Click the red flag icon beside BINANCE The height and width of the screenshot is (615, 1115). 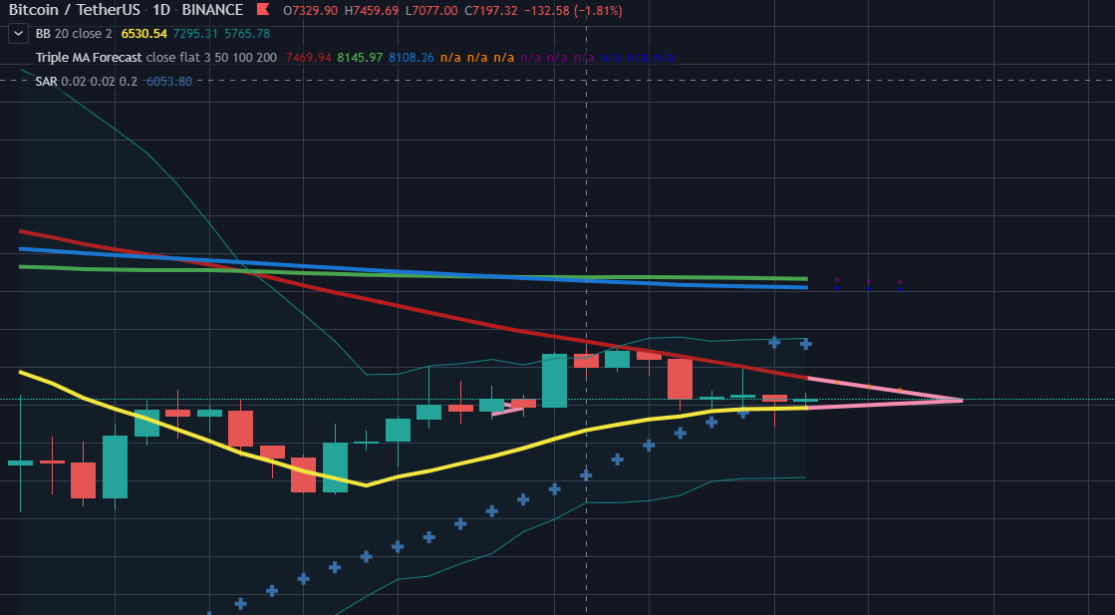click(x=262, y=10)
